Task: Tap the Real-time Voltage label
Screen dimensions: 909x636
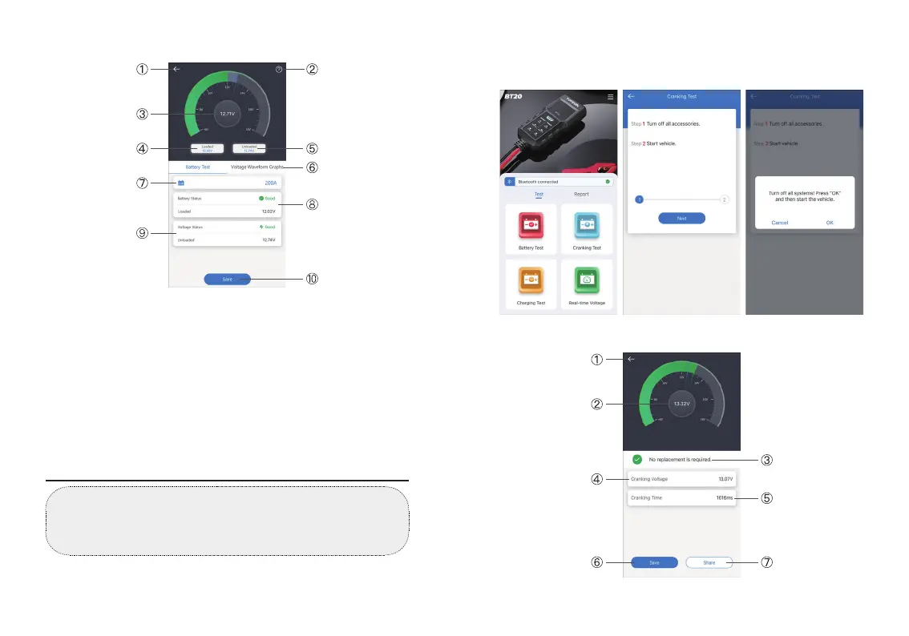Action: (587, 303)
